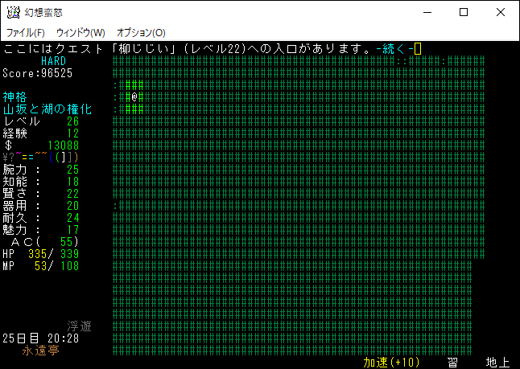Click the game application icon in title bar
520x369 pixels.
(x=13, y=12)
